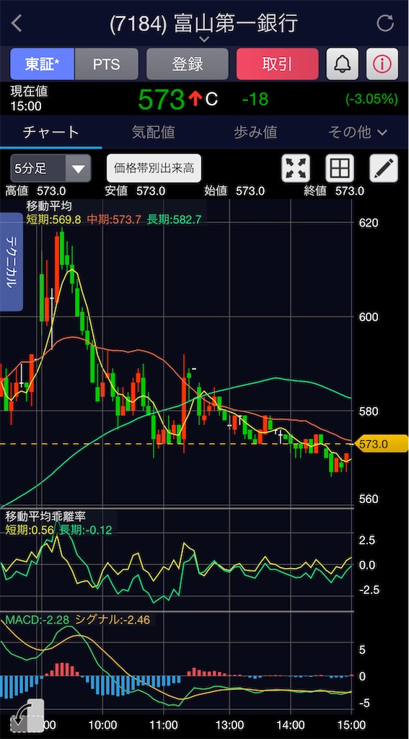Image resolution: width=409 pixels, height=739 pixels.
Task: Open the その他 dropdown tab
Action: coord(358,133)
